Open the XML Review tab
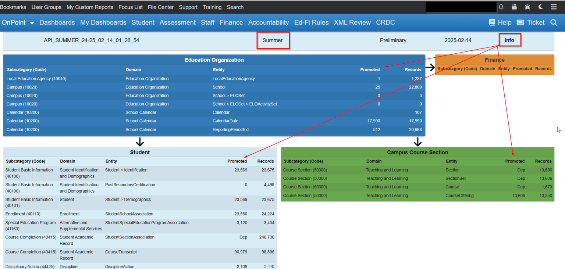565x269 pixels. pos(352,22)
